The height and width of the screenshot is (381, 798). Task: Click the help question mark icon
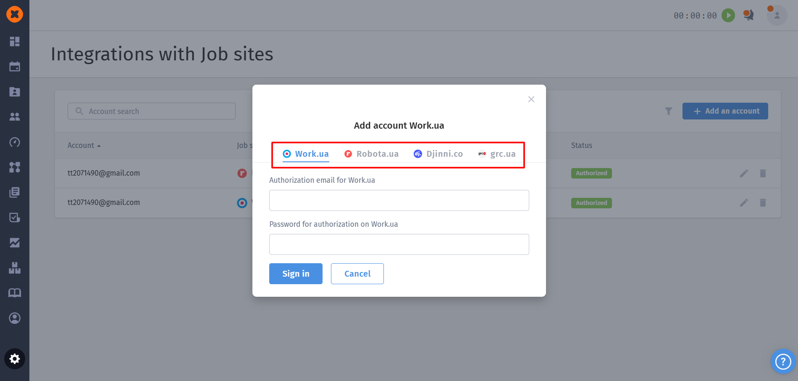(783, 361)
